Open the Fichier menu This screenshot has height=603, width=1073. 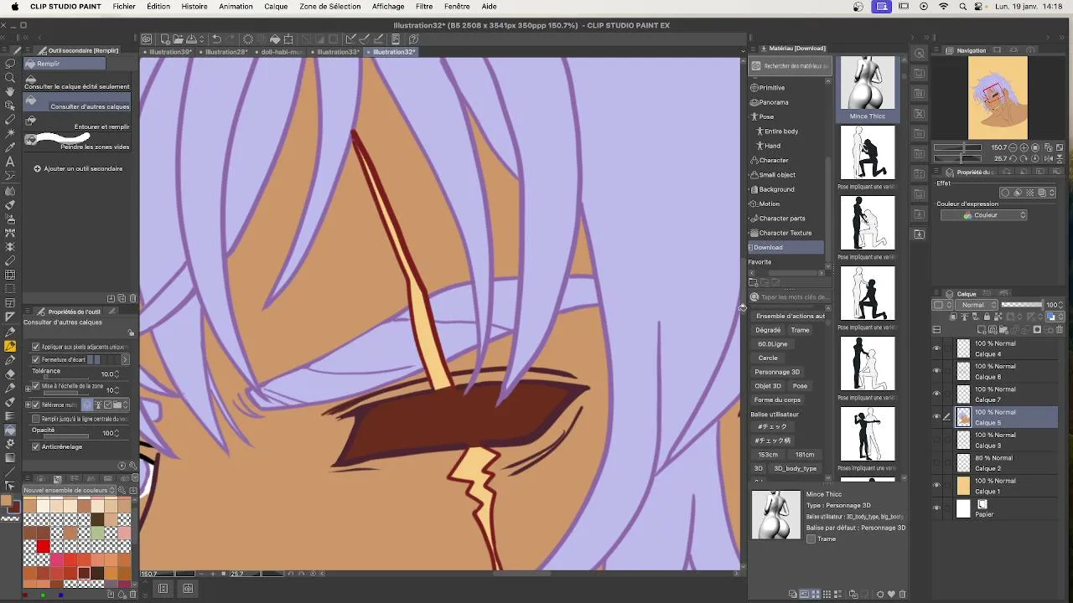(124, 6)
